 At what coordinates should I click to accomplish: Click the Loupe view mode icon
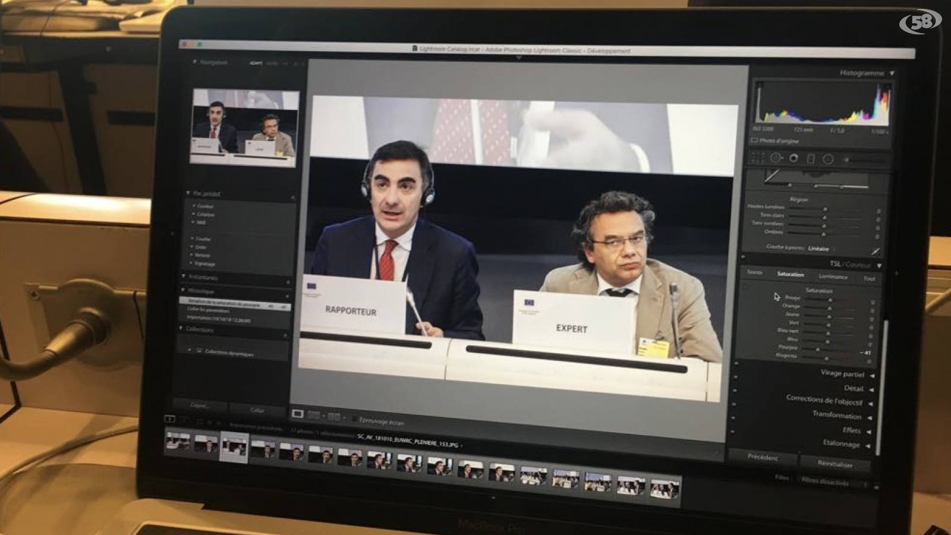pyautogui.click(x=298, y=414)
